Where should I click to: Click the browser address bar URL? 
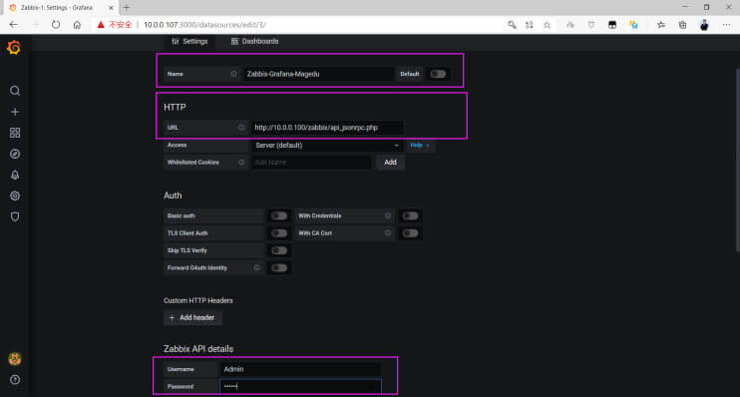pos(204,25)
